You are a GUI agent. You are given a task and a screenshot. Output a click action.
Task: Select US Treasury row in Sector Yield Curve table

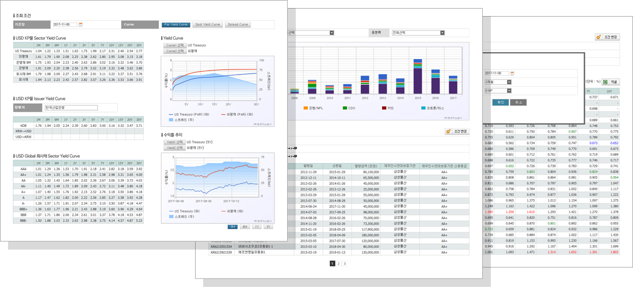tap(78, 51)
